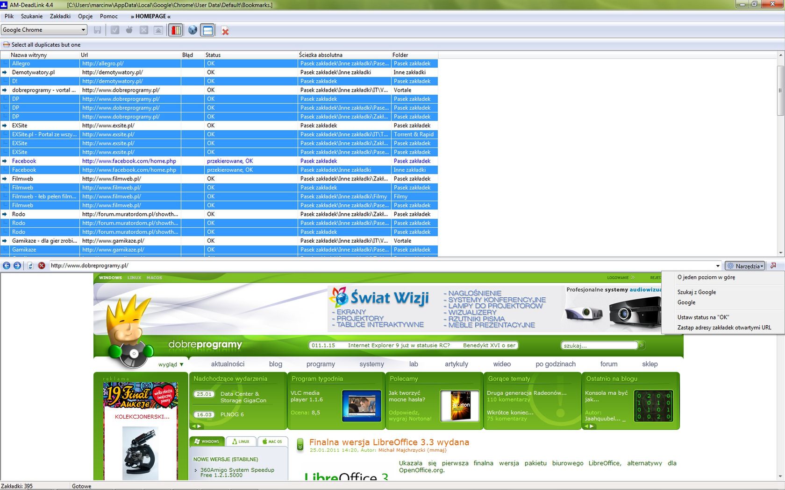785x490 pixels.
Task: Toggle the preview pane window icon
Action: (208, 30)
